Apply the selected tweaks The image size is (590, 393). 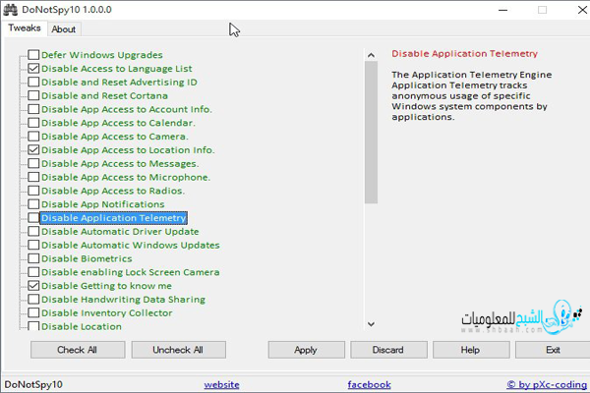tap(306, 350)
